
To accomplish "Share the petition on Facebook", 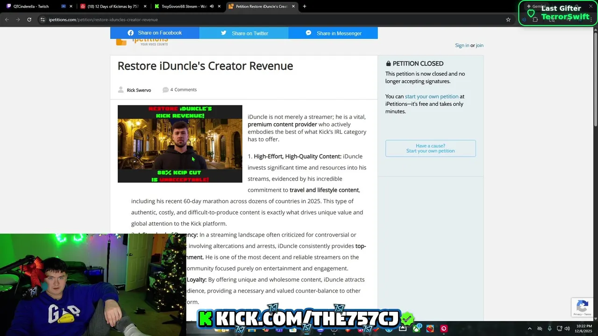I will point(155,33).
